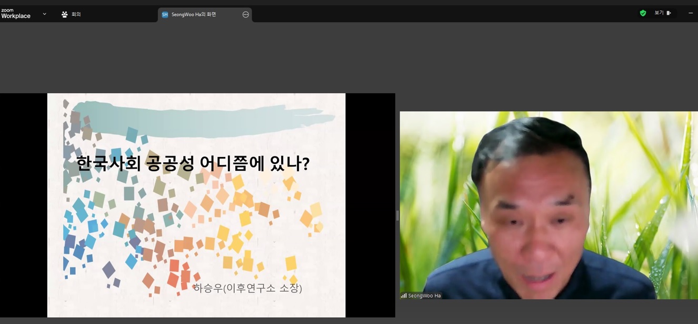The width and height of the screenshot is (698, 324).
Task: Click the signal strength bars icon
Action: point(403,296)
